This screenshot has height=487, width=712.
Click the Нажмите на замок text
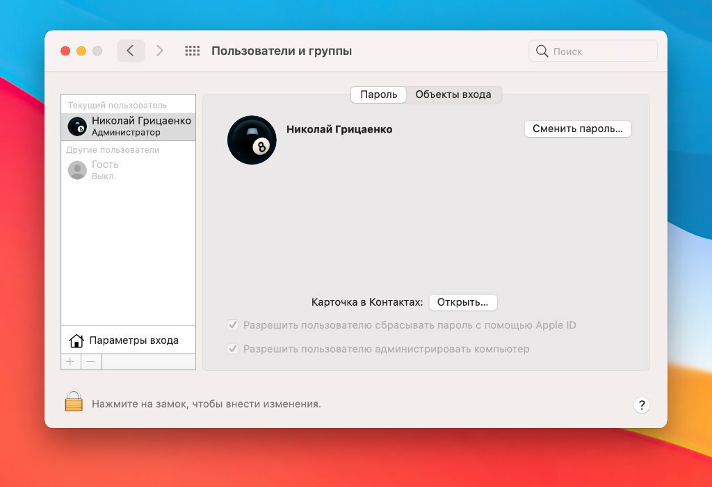click(207, 404)
